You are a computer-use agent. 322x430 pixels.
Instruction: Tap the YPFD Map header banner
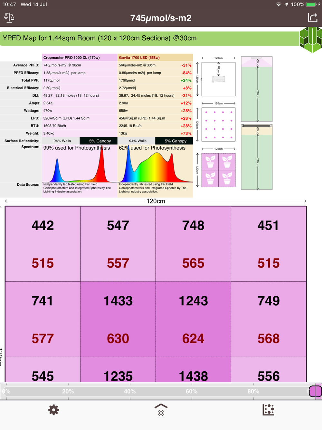click(x=150, y=38)
